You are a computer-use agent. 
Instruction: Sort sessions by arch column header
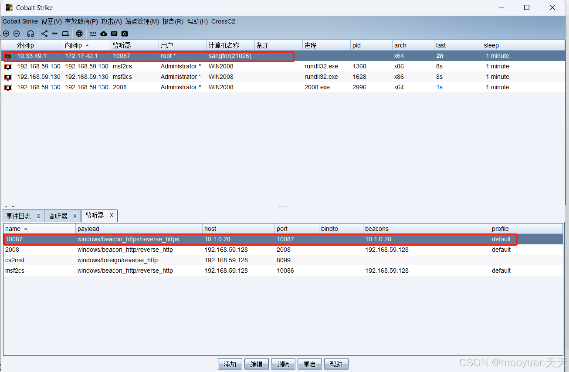pos(413,45)
